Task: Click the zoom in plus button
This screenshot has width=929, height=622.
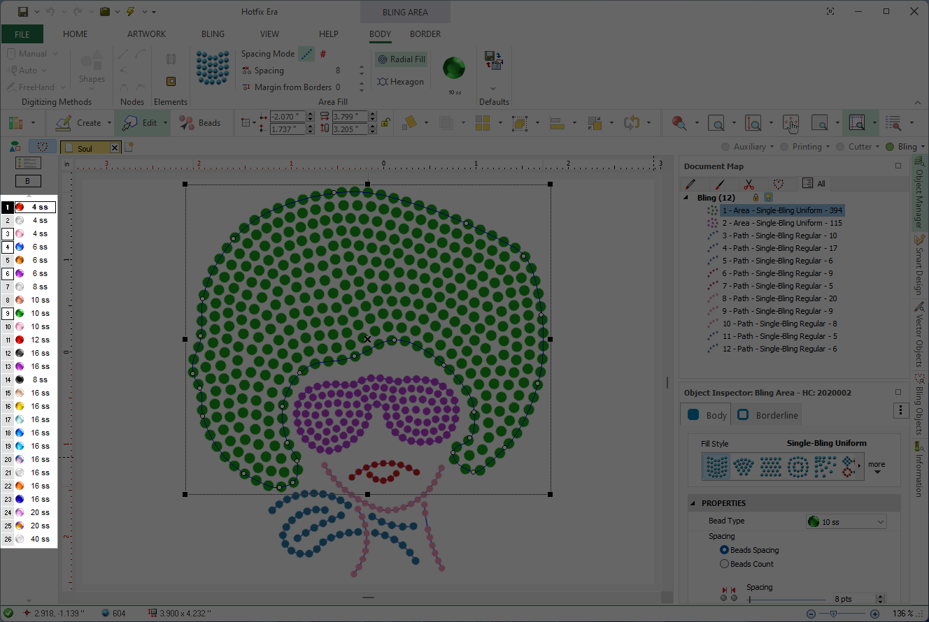Action: [x=874, y=614]
